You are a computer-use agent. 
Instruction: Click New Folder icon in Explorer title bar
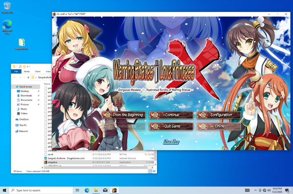24,66
